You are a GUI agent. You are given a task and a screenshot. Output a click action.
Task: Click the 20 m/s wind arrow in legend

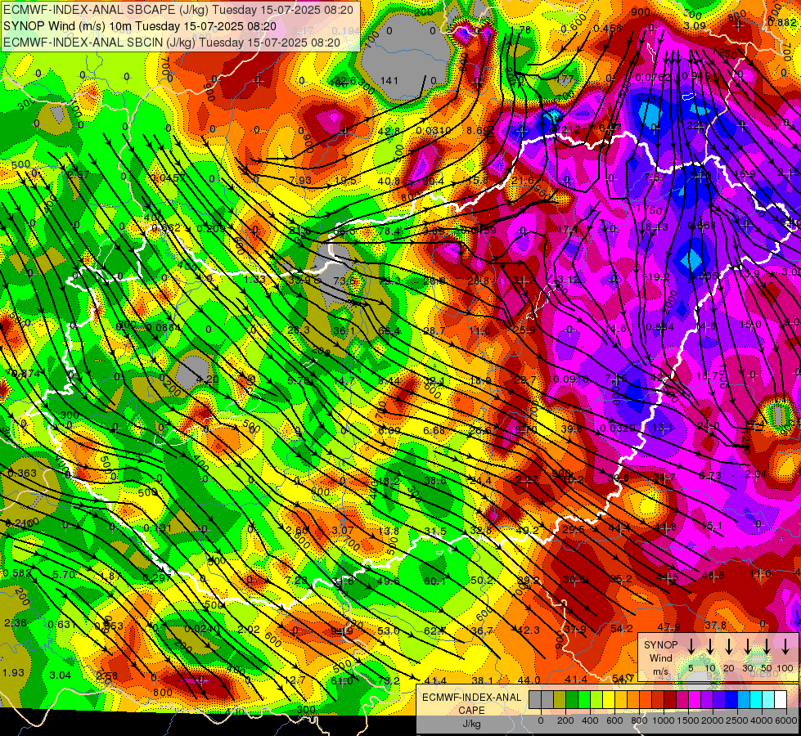pyautogui.click(x=729, y=646)
